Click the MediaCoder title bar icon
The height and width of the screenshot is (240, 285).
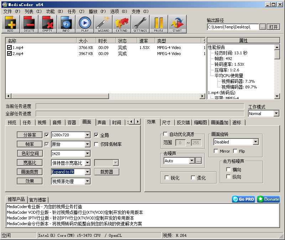point(5,5)
